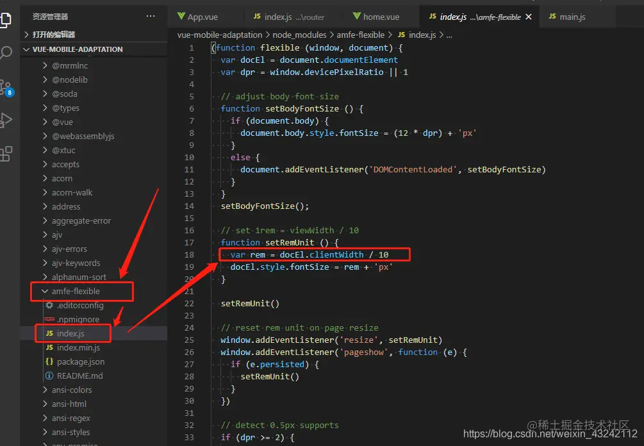Screen dimensions: 644x446
Task: Click the npm icon beside .npmignore
Action: tap(49, 319)
